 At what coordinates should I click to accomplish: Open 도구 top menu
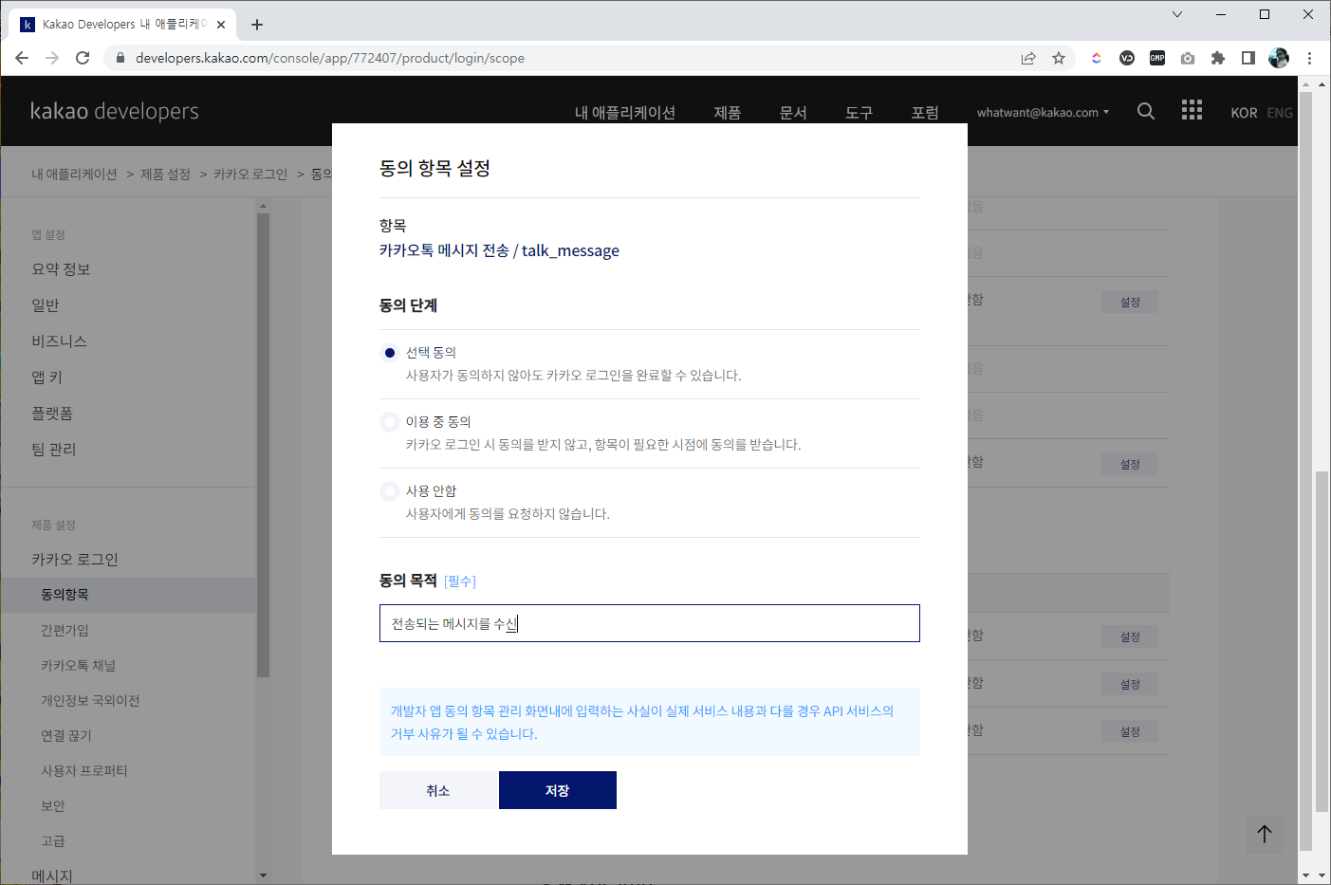[x=860, y=113]
